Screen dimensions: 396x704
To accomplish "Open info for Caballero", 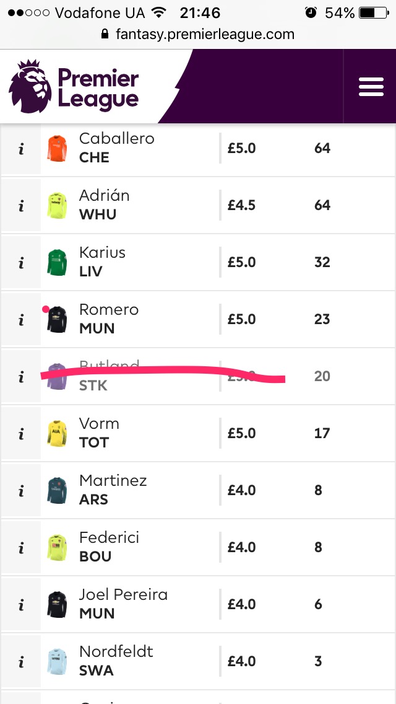I will point(21,149).
